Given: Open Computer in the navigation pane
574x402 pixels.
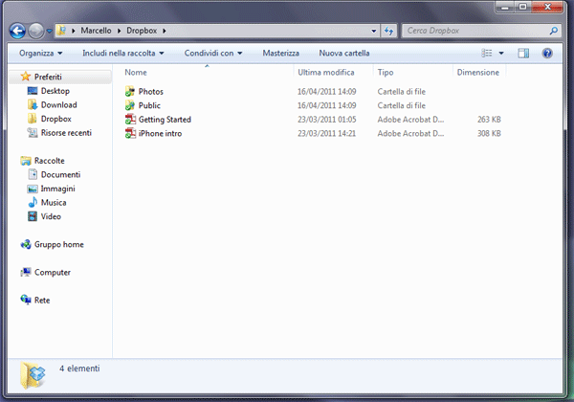Looking at the screenshot, I should click(x=53, y=273).
